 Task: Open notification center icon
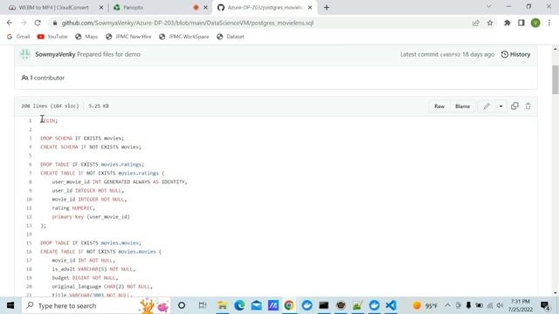click(544, 305)
